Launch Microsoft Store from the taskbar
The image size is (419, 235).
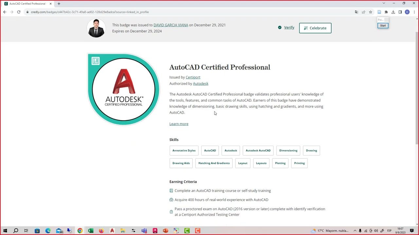tap(37, 231)
